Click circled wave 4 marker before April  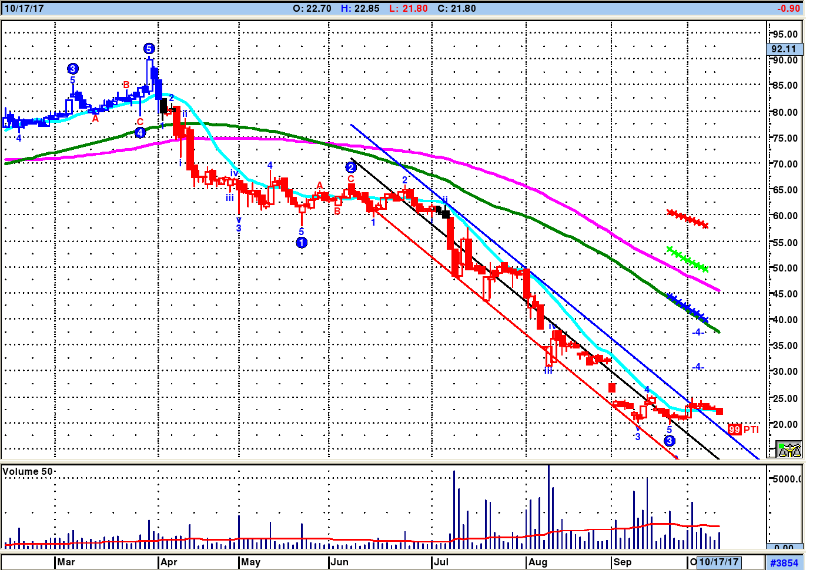click(140, 133)
